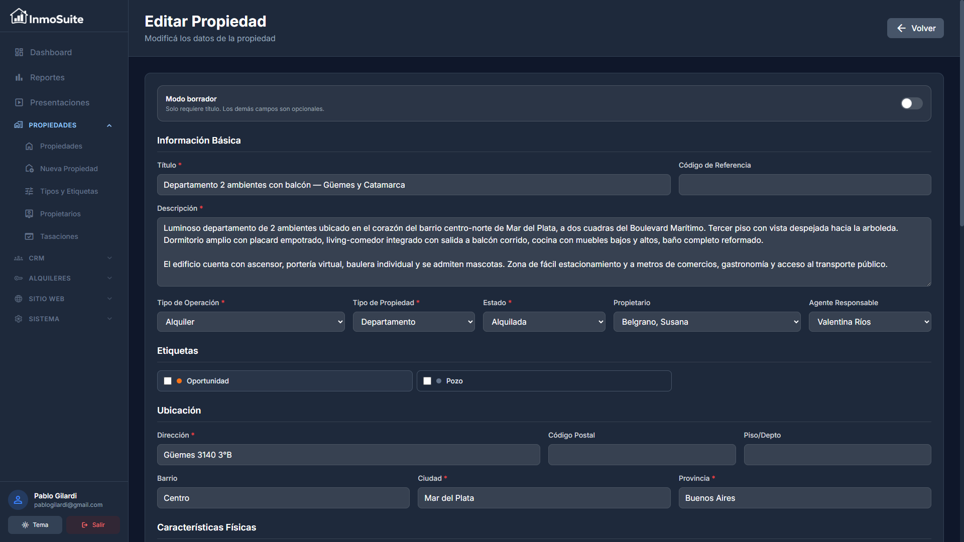Viewport: 964px width, 542px height.
Task: Click the Volver back button
Action: click(x=915, y=28)
